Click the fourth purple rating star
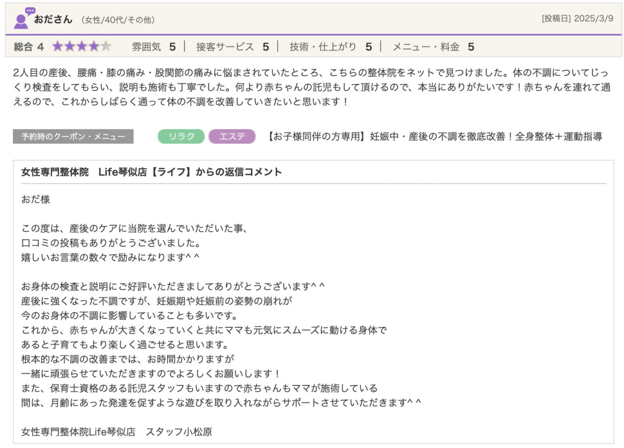Screen dimensions: 624x448 (x=94, y=47)
